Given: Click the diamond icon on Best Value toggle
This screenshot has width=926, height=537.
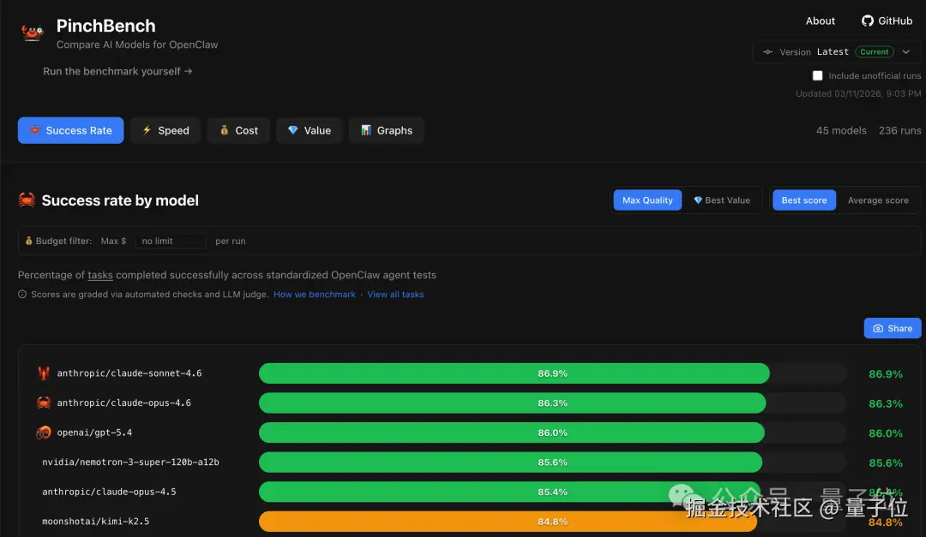Looking at the screenshot, I should (x=698, y=200).
